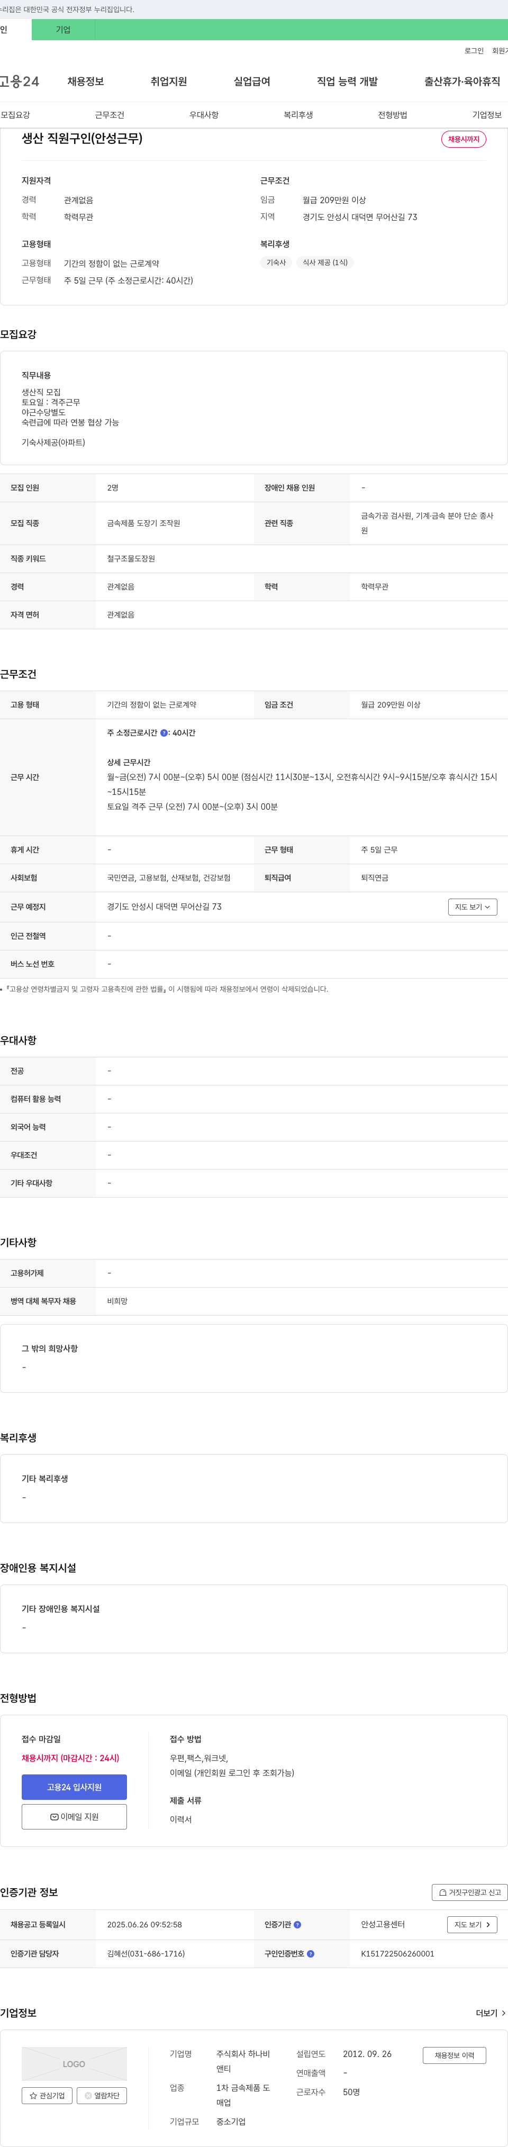Click info icon next to 주 소정근로시간
The image size is (508, 2147).
(x=164, y=733)
